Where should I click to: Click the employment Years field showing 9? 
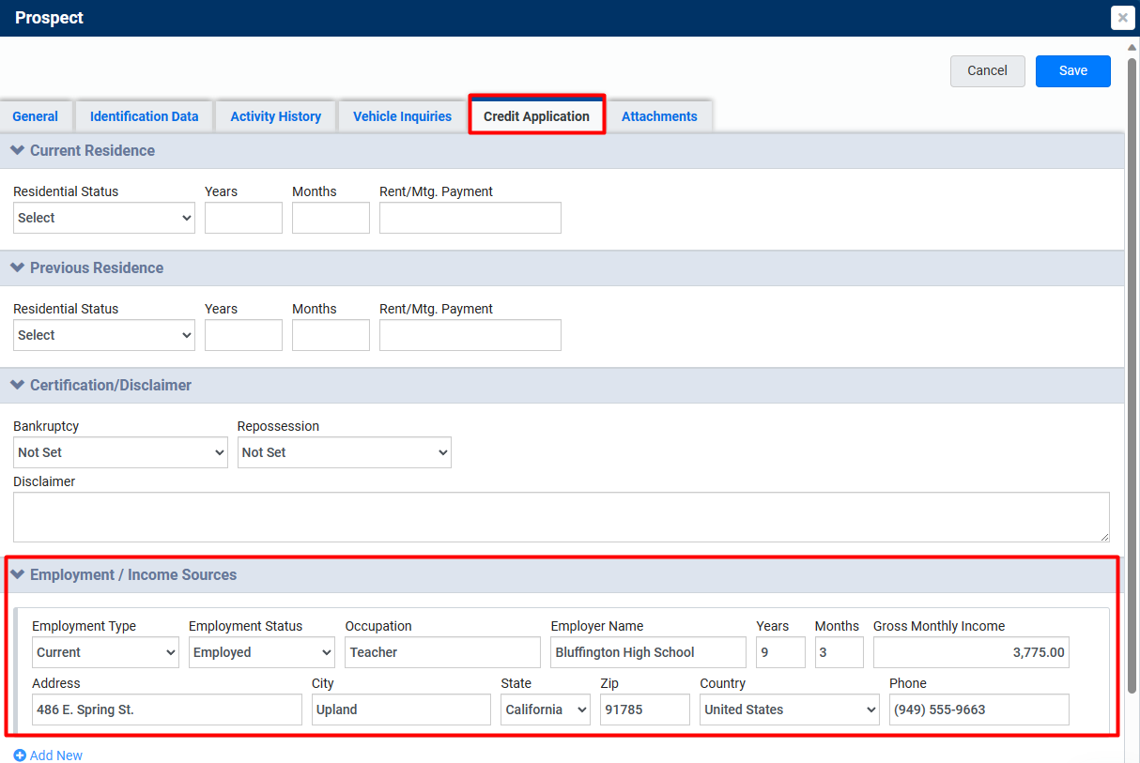(781, 652)
